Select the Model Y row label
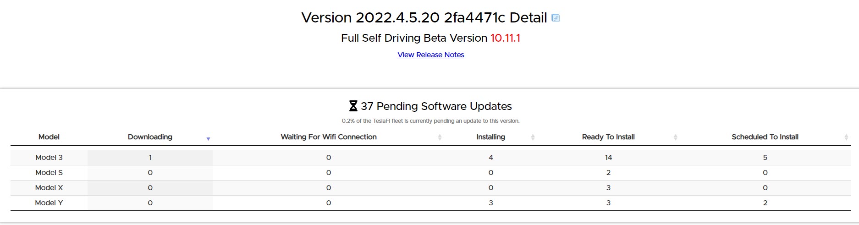Screen dimensions: 859x225 [49, 203]
